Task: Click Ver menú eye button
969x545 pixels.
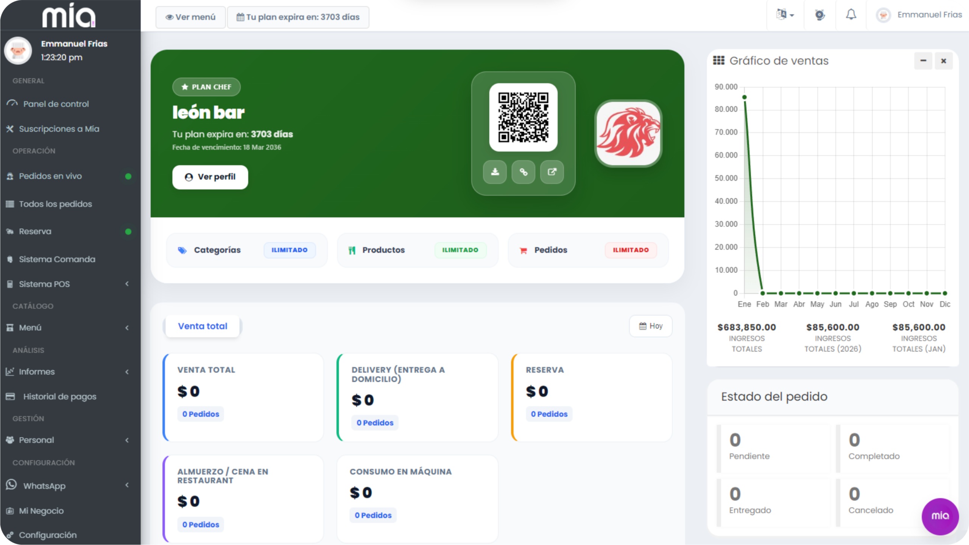Action: pyautogui.click(x=190, y=17)
